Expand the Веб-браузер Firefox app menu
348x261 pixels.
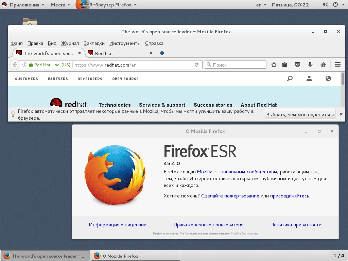point(106,5)
